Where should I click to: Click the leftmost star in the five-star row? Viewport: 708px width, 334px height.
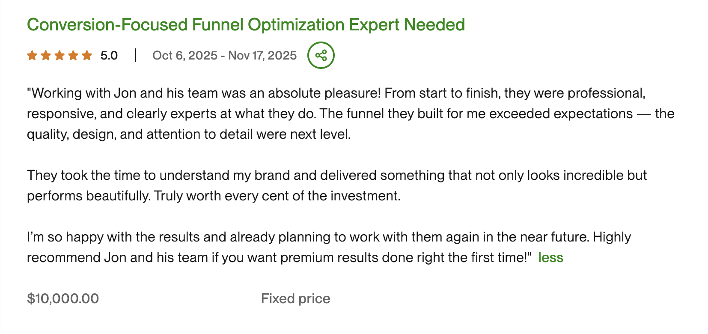pos(33,55)
